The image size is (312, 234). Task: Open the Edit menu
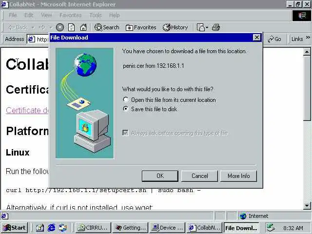click(x=28, y=15)
